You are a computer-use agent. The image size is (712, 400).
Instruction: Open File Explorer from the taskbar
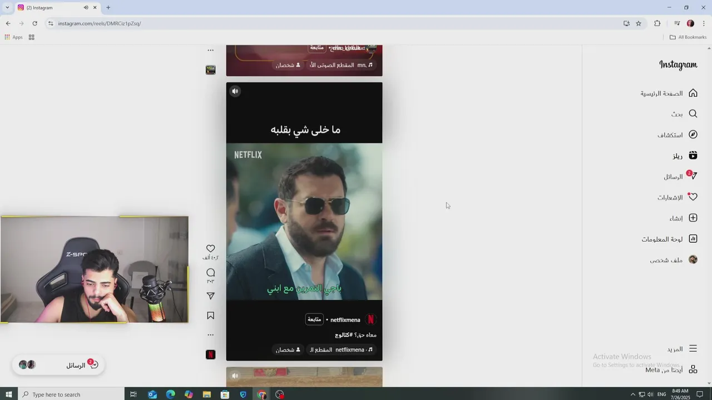(206, 394)
